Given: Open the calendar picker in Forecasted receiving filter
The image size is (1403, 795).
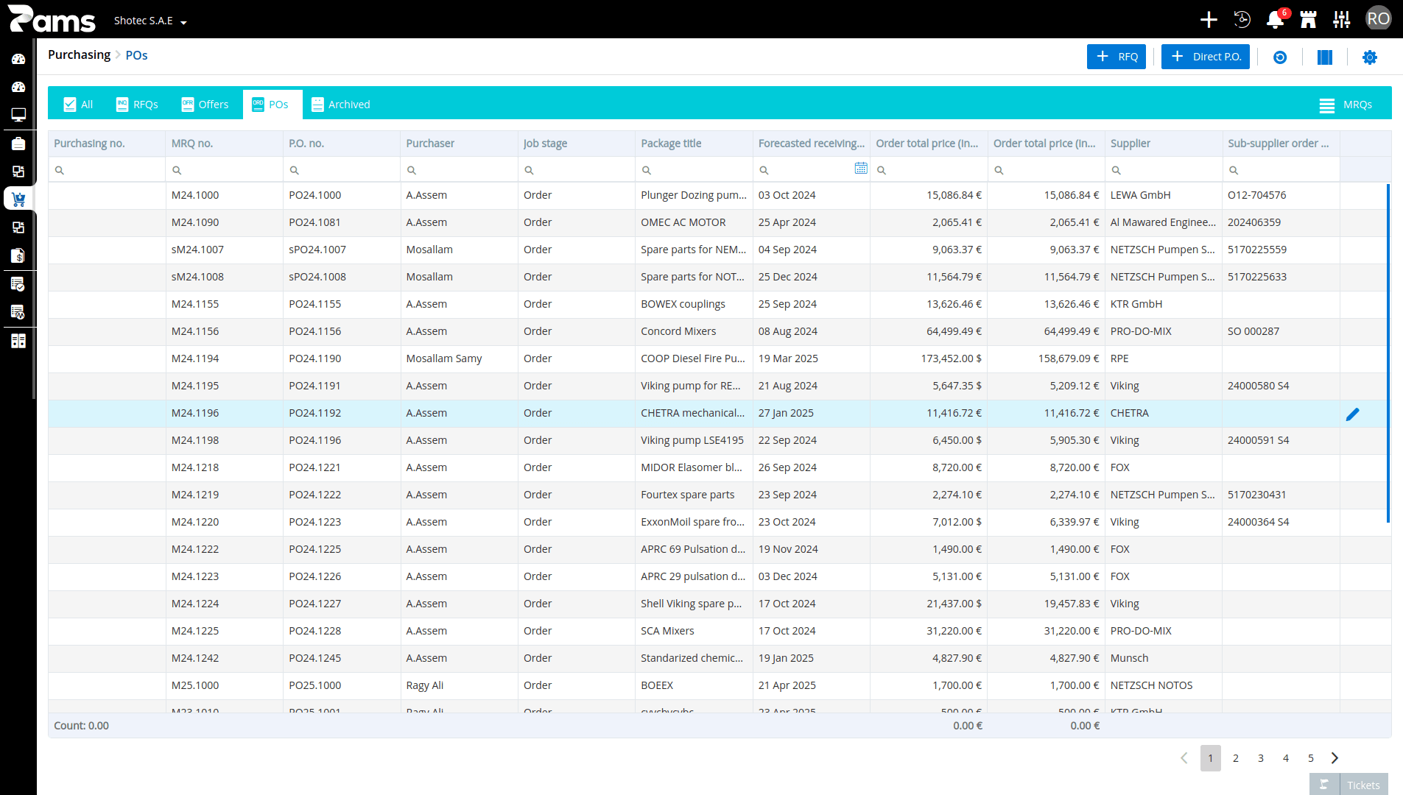Looking at the screenshot, I should coord(860,169).
